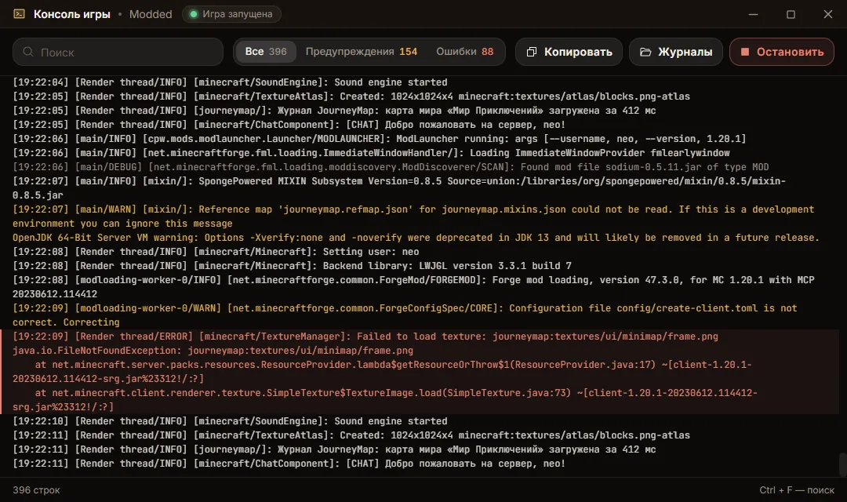
Task: Click the folder icon beside Журналы
Action: point(645,52)
